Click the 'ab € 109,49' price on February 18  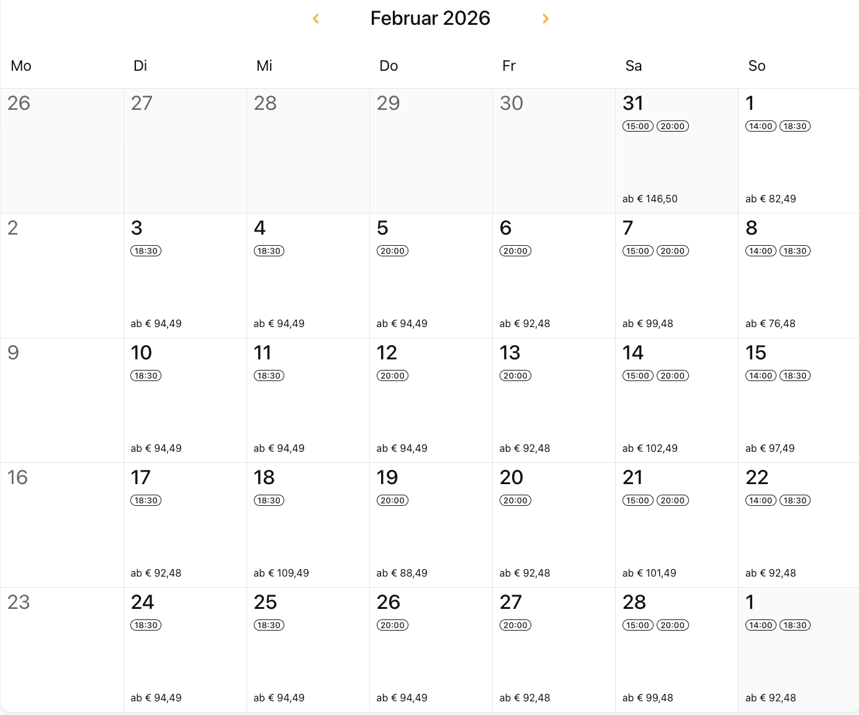[x=281, y=573]
